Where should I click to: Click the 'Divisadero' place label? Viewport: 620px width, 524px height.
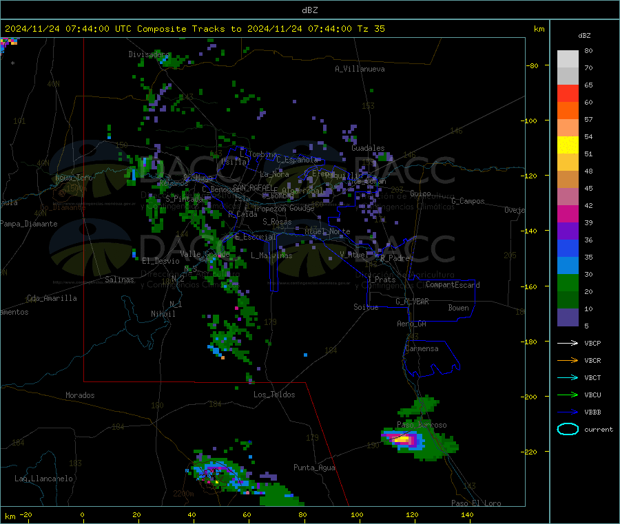pos(149,54)
